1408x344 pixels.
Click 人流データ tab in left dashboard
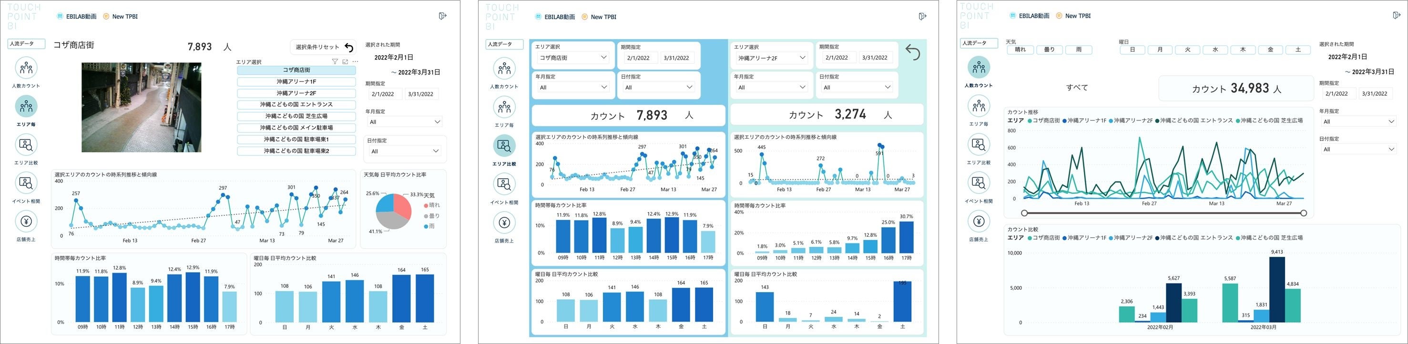tap(26, 44)
